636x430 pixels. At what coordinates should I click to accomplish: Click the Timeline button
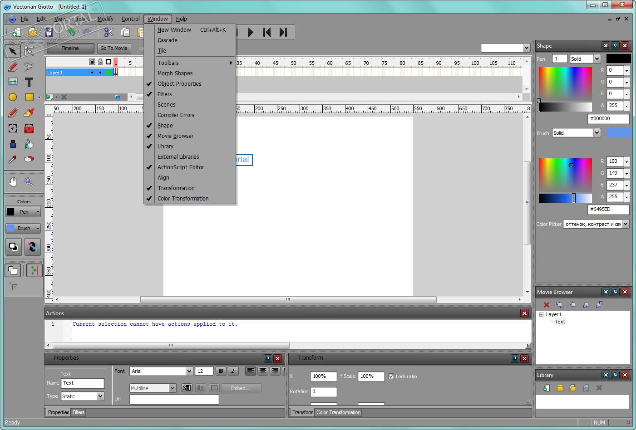(x=70, y=48)
